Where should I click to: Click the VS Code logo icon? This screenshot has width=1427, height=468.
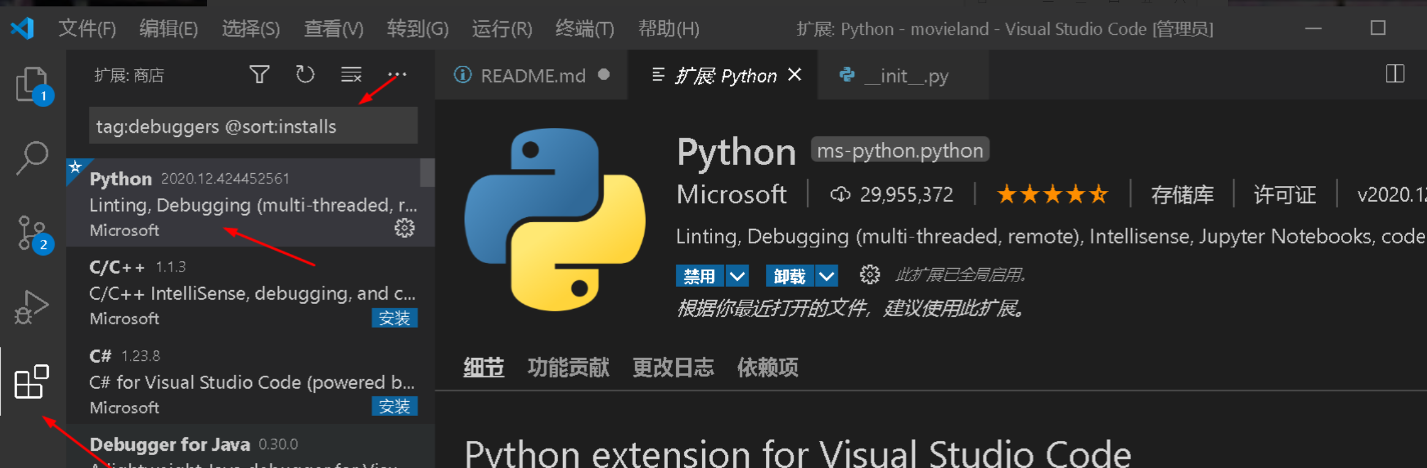tap(23, 28)
